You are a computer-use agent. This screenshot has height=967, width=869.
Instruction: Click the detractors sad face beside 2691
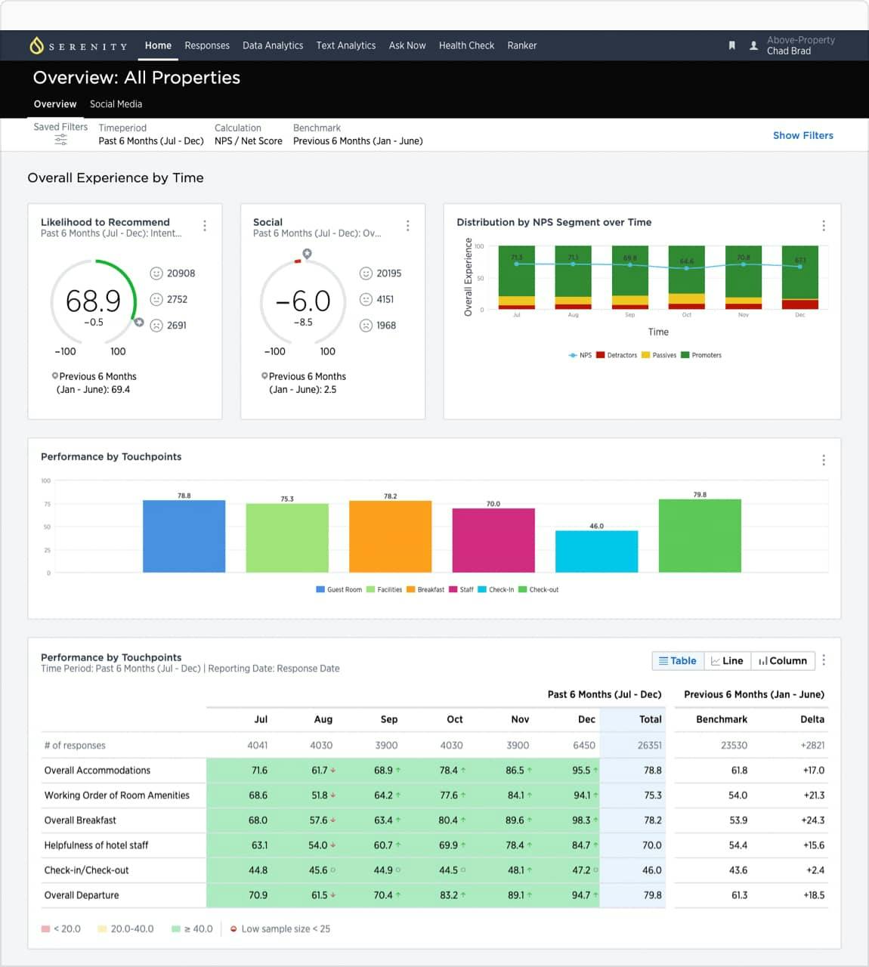(156, 326)
